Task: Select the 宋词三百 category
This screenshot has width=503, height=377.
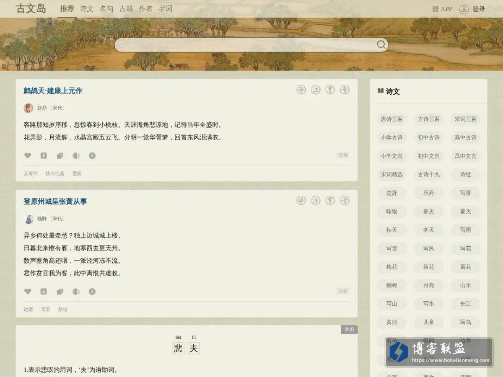Action: (465, 119)
